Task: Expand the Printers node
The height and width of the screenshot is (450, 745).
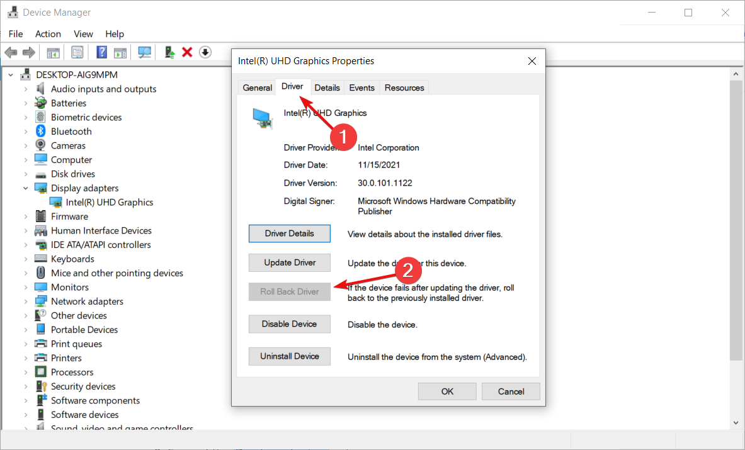Action: click(x=26, y=358)
